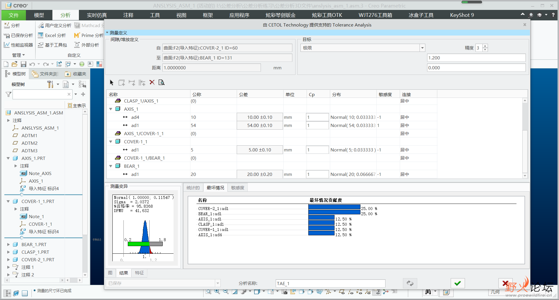Collapse AXIS_1.PRT in model tree
The width and height of the screenshot is (559, 300).
8,158
